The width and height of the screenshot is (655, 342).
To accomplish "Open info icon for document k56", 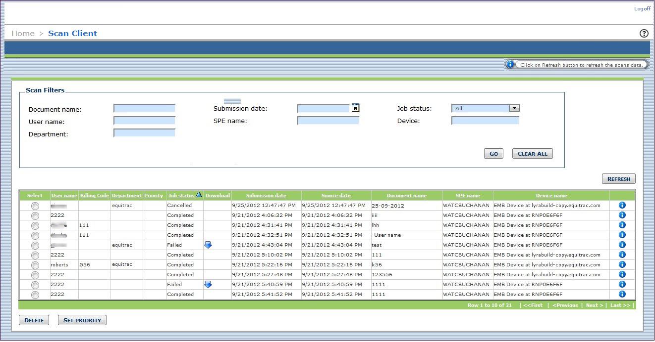I will point(622,264).
